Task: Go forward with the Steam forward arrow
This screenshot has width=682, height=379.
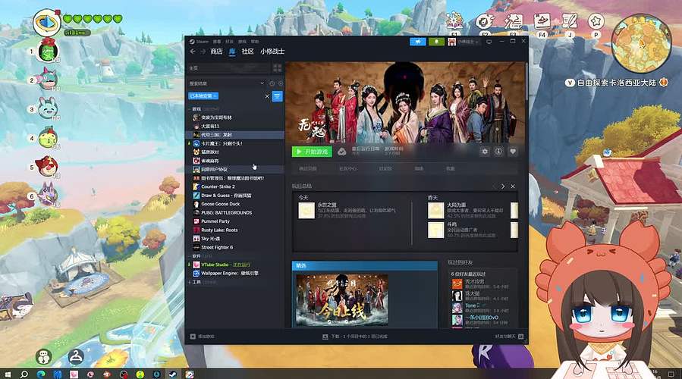Action: (203, 52)
